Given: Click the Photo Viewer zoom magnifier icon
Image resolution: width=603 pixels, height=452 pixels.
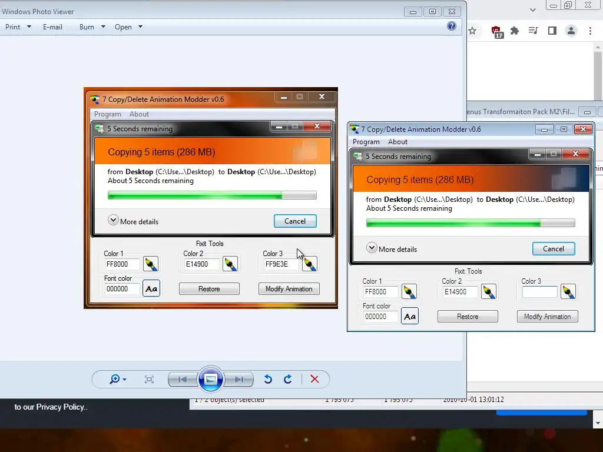Looking at the screenshot, I should coord(114,380).
